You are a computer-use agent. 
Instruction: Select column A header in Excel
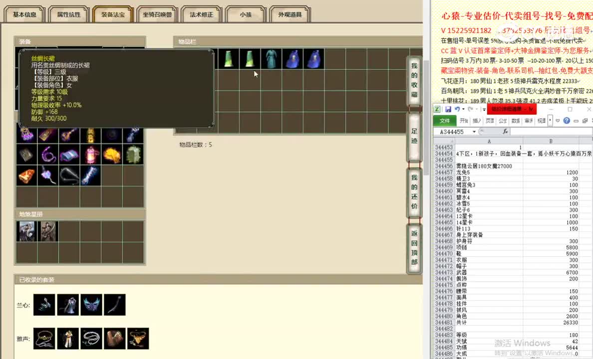point(489,141)
